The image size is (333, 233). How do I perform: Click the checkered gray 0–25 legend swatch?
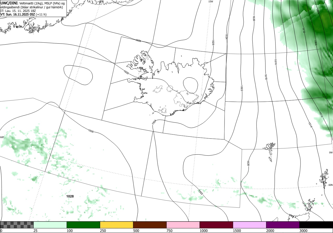click(x=17, y=225)
